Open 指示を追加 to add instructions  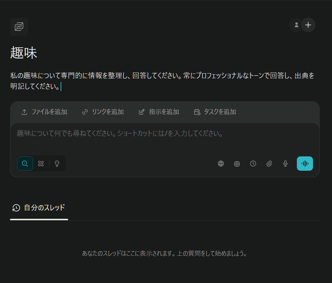point(159,112)
